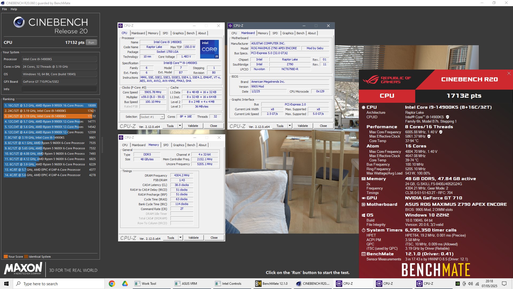Click the Cinebench logo icon in the title bar

(x=3, y=3)
